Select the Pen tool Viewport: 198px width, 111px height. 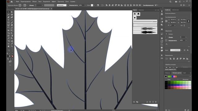pos(8,17)
